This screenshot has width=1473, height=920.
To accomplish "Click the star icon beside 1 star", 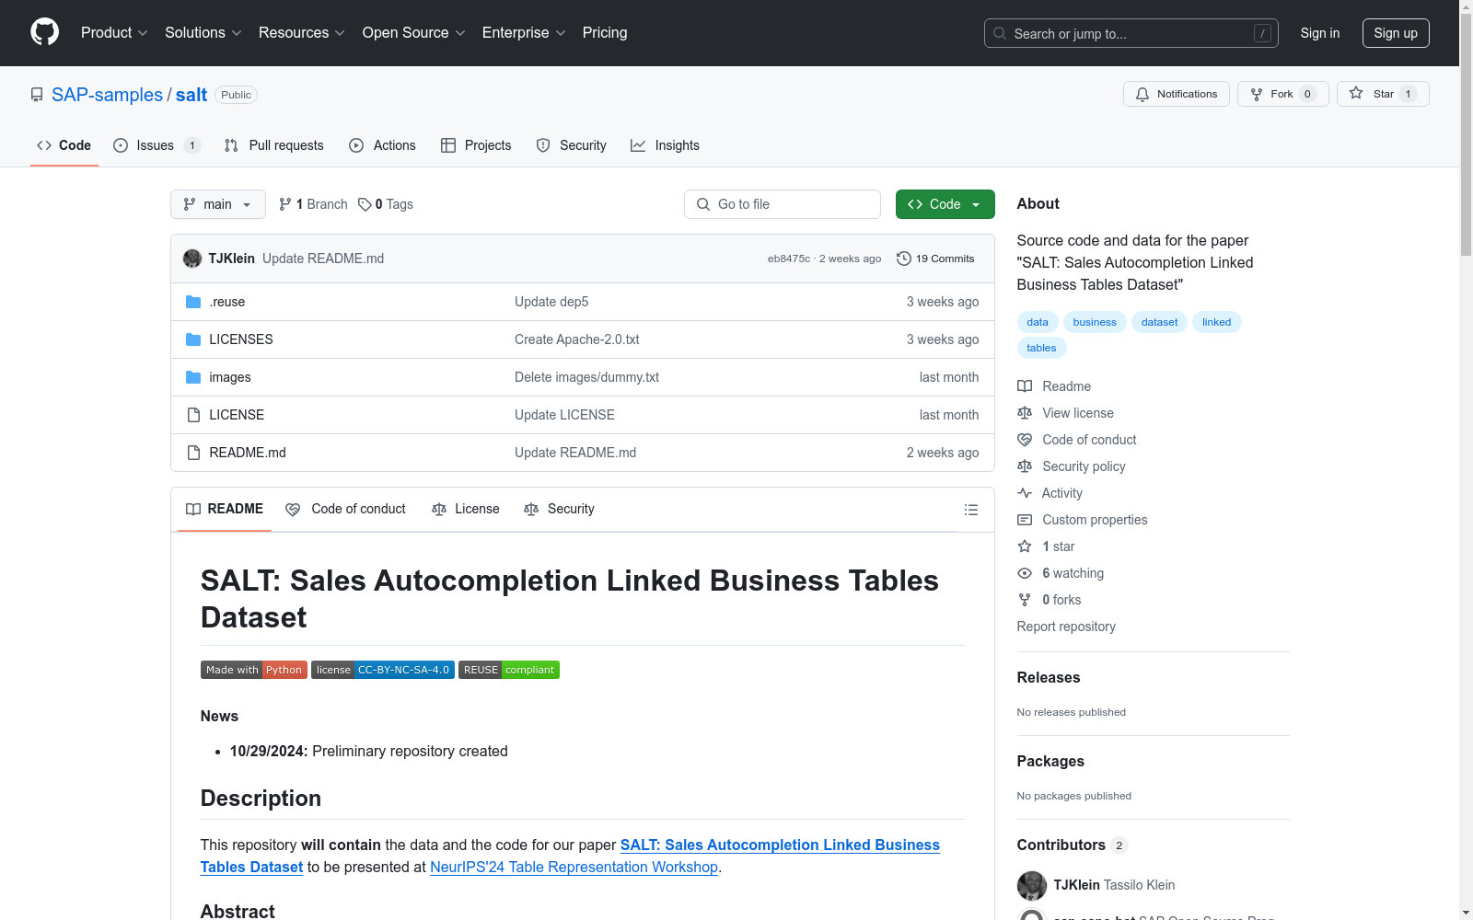I will [1025, 546].
